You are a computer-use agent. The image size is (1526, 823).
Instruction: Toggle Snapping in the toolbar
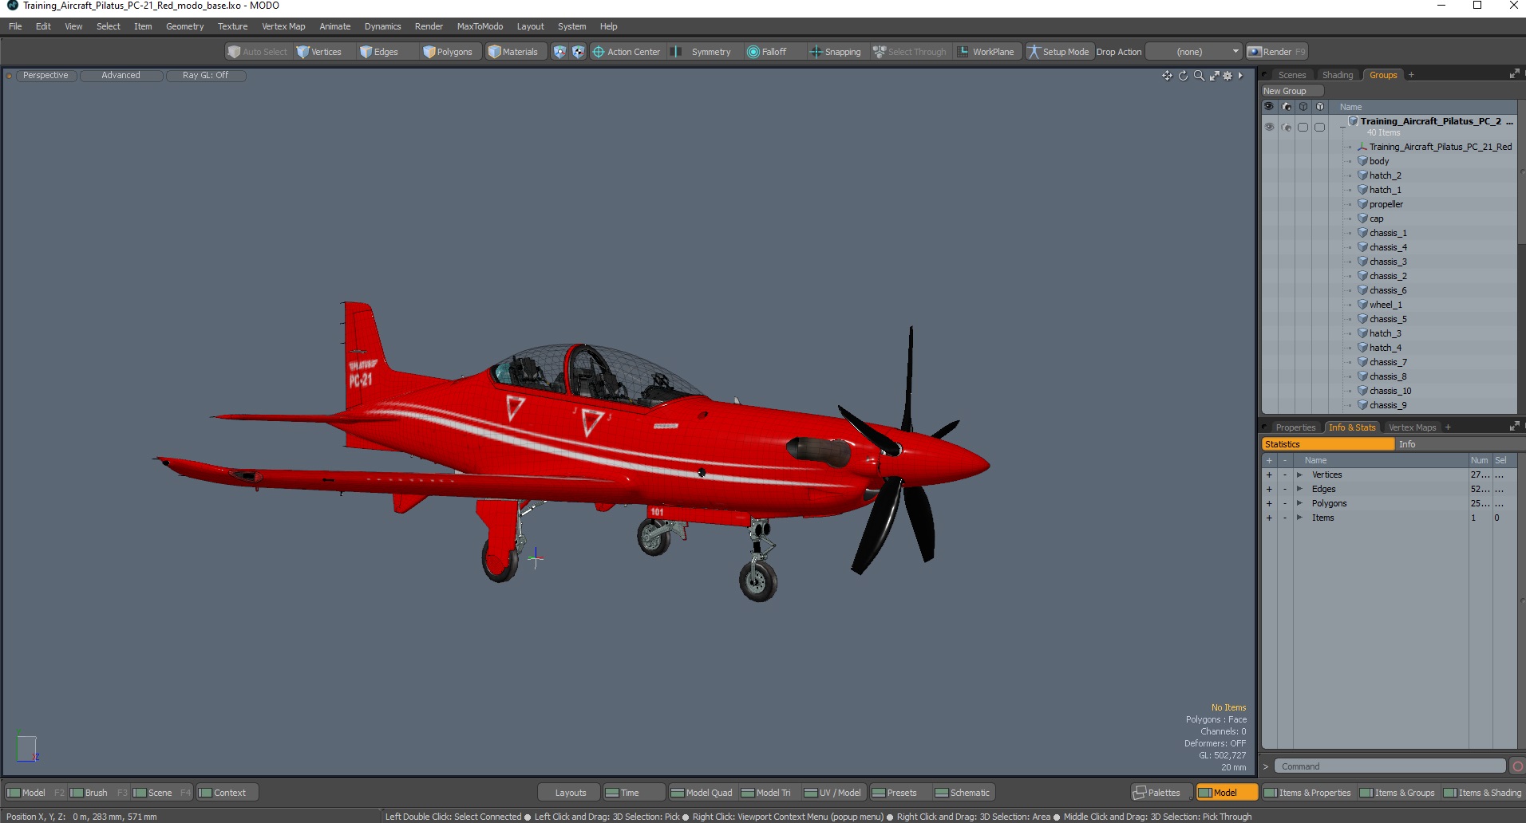pos(836,52)
